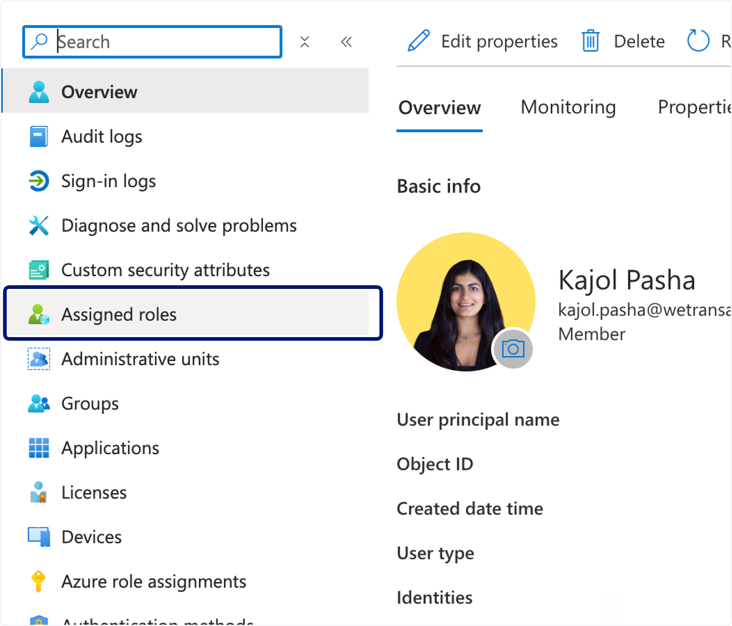Screen dimensions: 732x626
Task: Select Assigned roles in the sidebar
Action: pyautogui.click(x=192, y=313)
